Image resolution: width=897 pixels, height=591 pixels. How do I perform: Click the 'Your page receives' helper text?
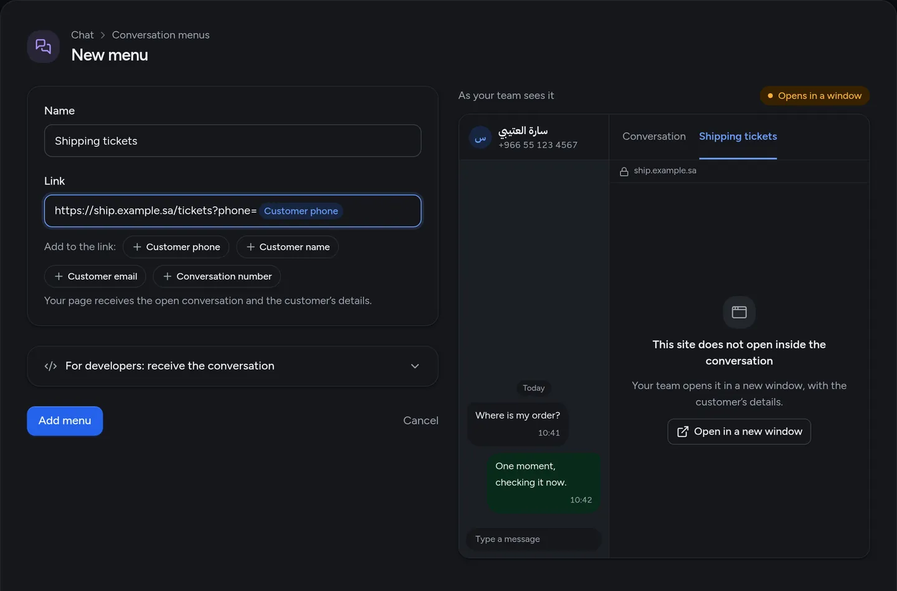coord(208,300)
